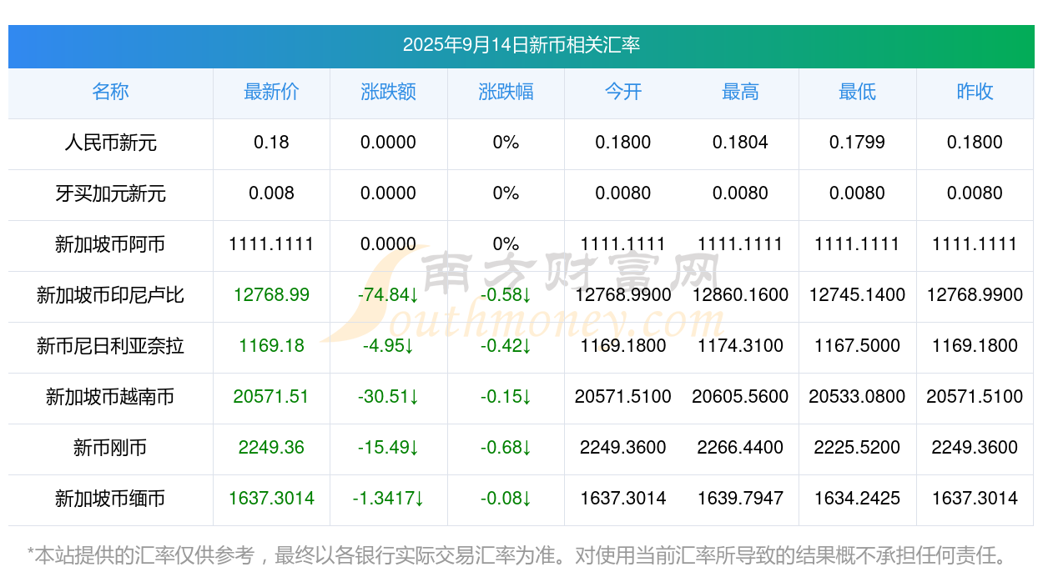Click the change amount -74.84↓

(389, 295)
